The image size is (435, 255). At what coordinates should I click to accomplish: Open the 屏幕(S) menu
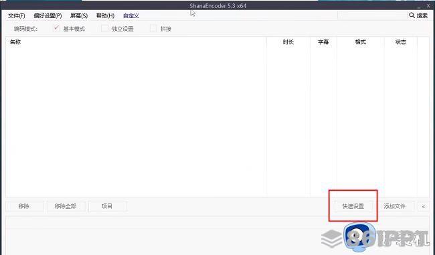(x=79, y=15)
